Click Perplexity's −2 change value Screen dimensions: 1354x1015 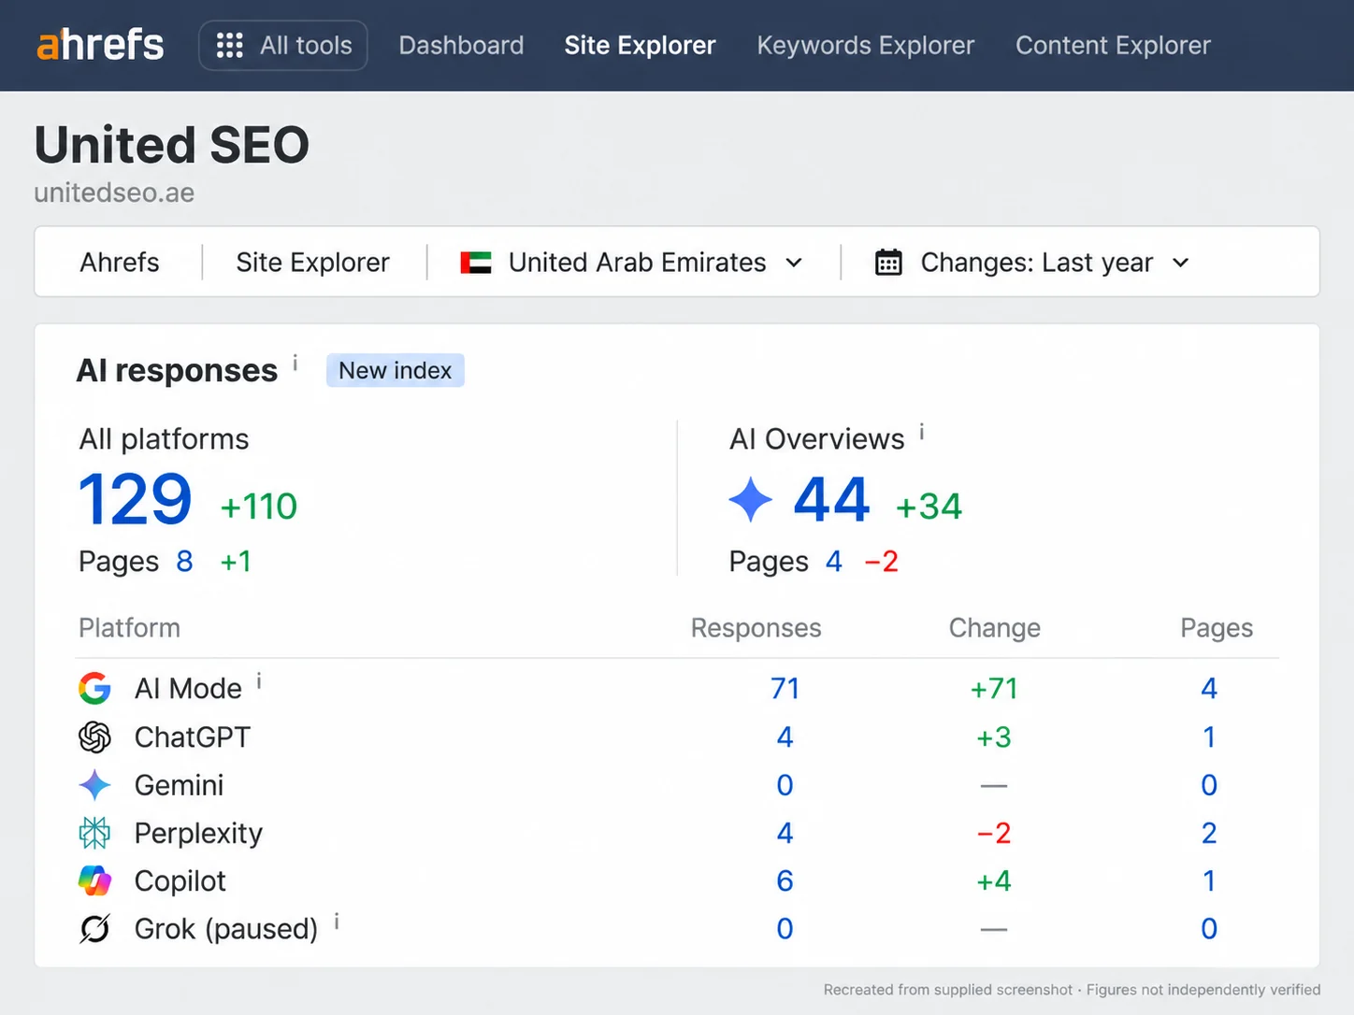994,833
